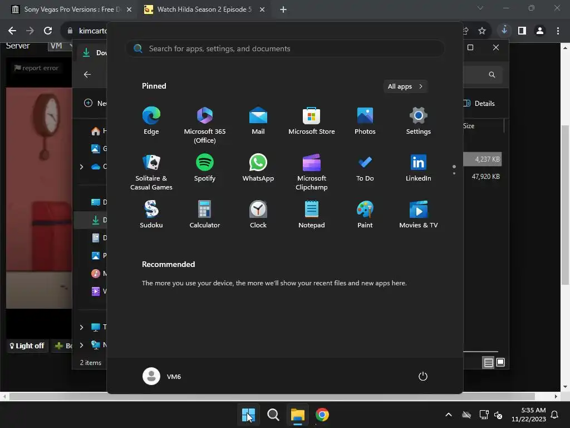Go back in Chrome
The height and width of the screenshot is (428, 570).
tap(12, 31)
